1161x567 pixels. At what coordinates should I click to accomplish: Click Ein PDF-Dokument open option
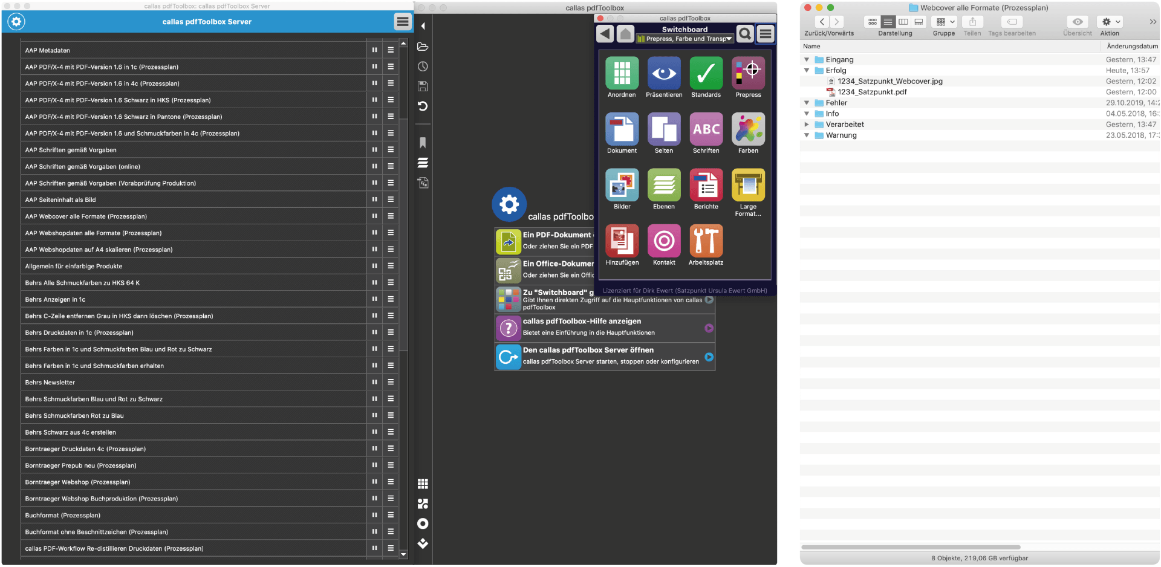tap(544, 241)
